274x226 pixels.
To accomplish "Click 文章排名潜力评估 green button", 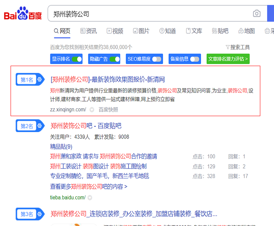I will click(x=228, y=59).
